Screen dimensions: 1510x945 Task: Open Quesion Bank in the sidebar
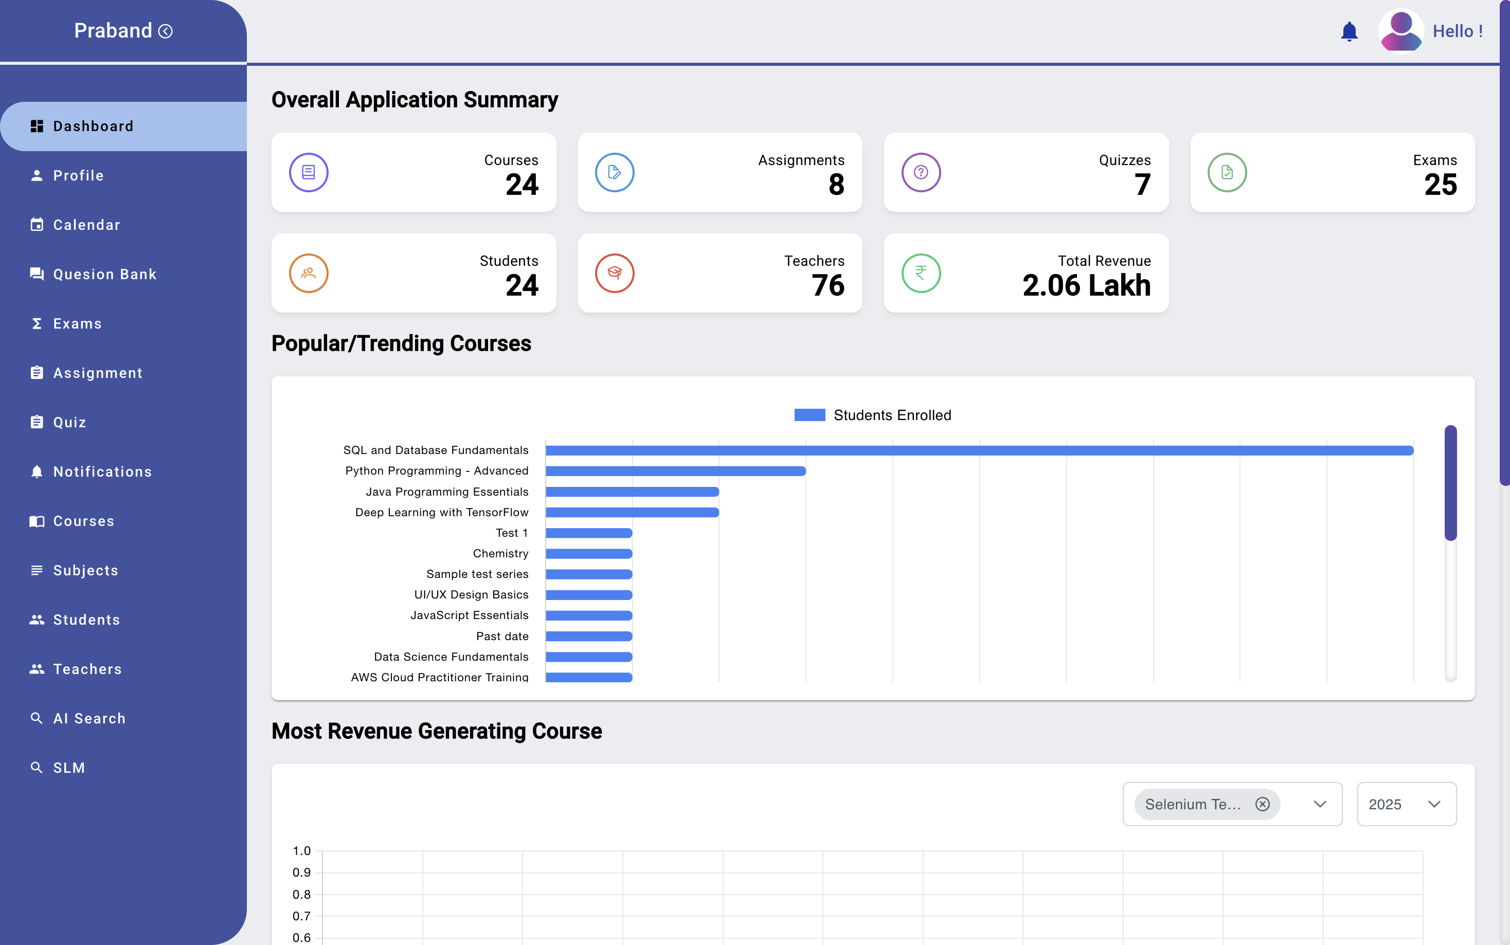(x=104, y=275)
